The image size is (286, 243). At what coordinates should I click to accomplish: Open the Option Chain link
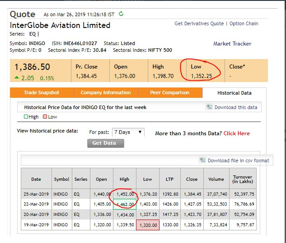[x=244, y=23]
